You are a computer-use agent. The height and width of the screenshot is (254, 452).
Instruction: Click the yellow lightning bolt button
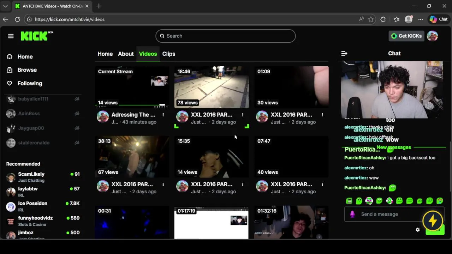(x=433, y=221)
